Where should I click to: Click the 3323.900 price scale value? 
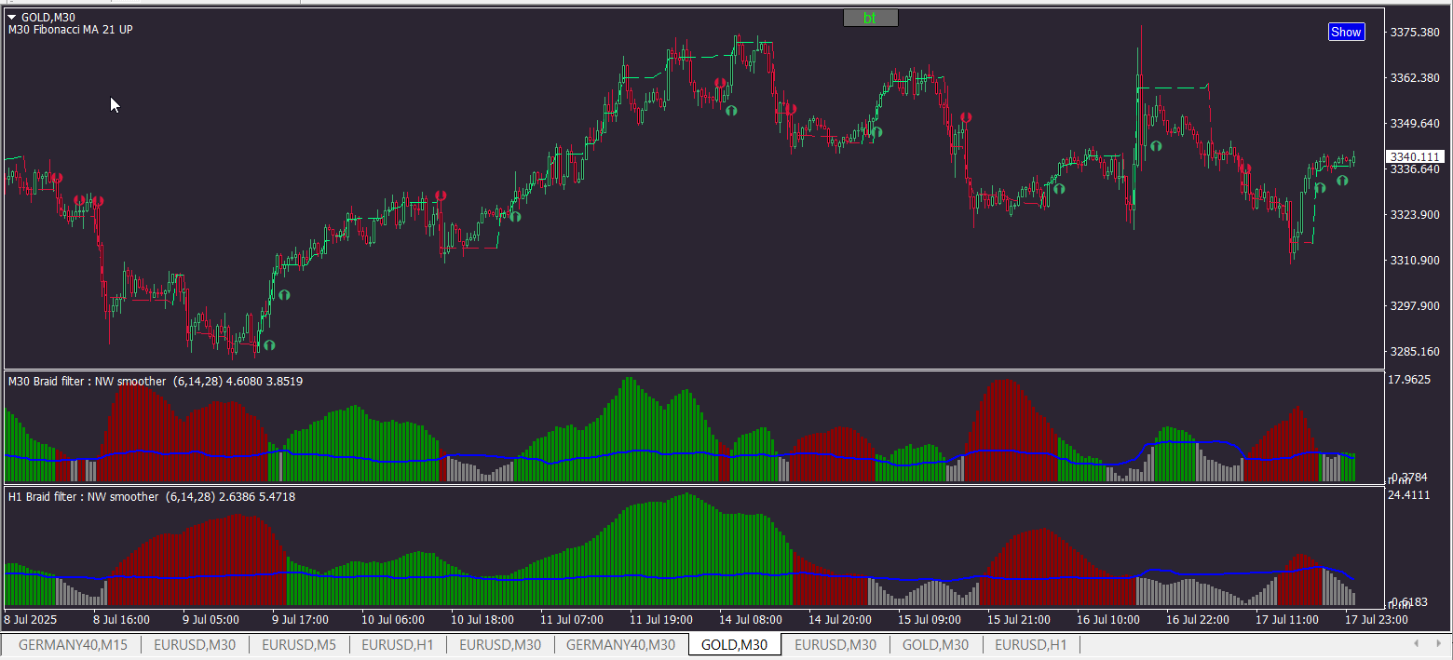1416,214
